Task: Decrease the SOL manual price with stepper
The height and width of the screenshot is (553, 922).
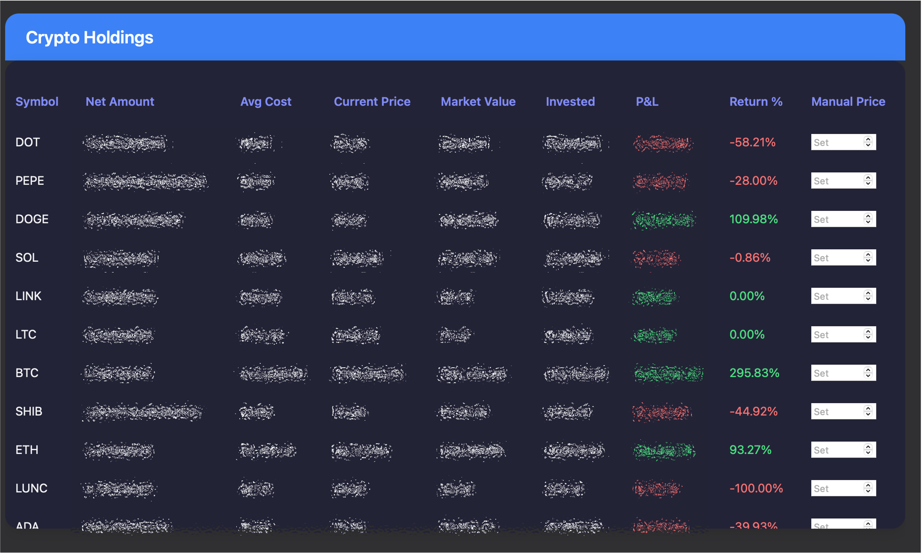Action: (868, 260)
